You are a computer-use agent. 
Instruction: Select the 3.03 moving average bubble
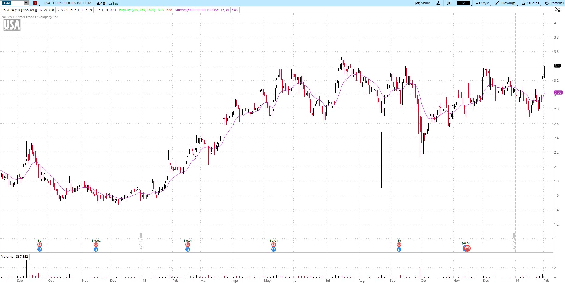click(558, 92)
